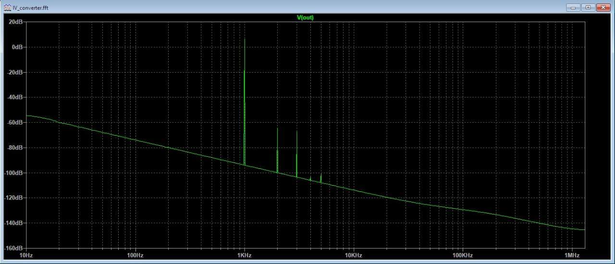Click the -120dB vertical axis label
615x264 pixels.
tap(14, 198)
